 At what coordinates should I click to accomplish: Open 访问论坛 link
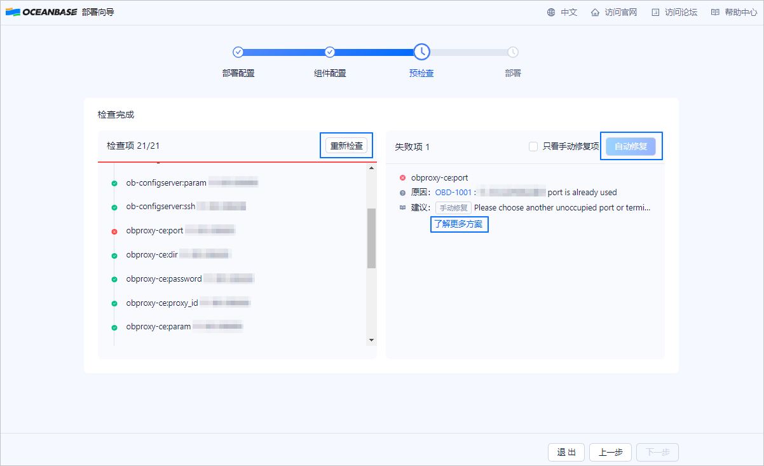coord(681,12)
